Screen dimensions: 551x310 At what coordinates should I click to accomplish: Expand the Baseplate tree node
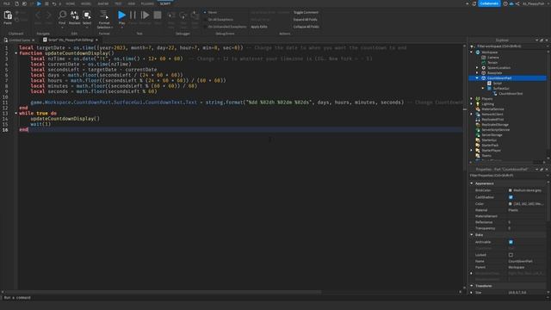point(477,72)
